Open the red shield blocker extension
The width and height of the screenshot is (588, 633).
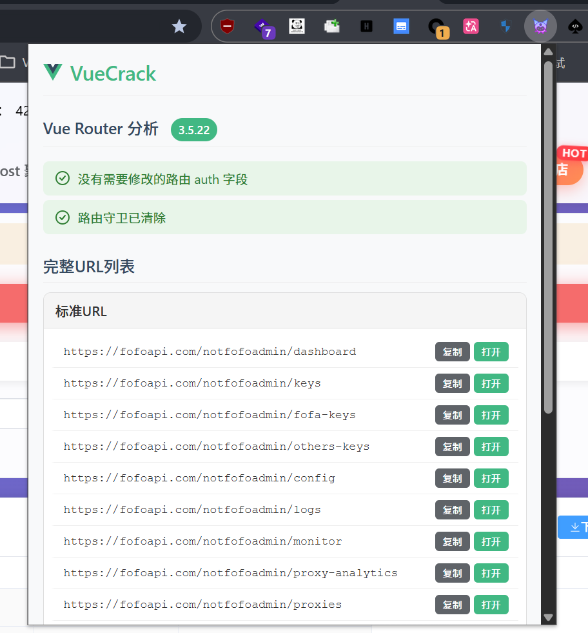pos(228,26)
